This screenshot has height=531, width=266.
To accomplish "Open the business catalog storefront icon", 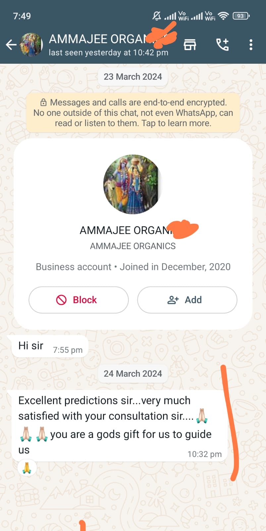I will pyautogui.click(x=190, y=44).
